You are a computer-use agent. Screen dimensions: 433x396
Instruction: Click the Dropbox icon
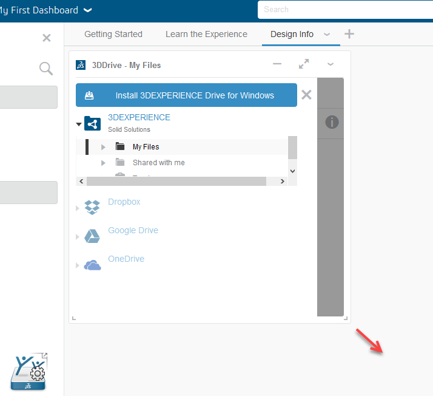tap(92, 207)
